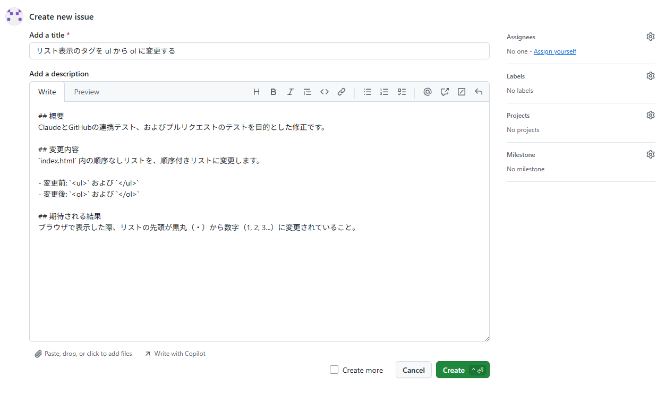Click the user avatar icon
Image resolution: width=665 pixels, height=394 pixels.
pyautogui.click(x=14, y=16)
